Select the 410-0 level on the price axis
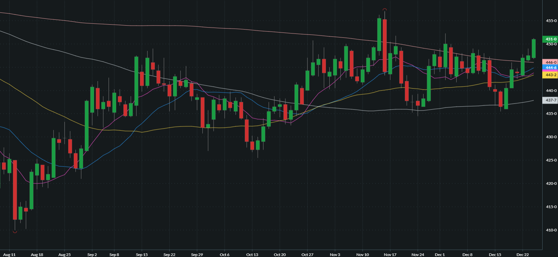This screenshot has height=257, width=558. pyautogui.click(x=551, y=230)
